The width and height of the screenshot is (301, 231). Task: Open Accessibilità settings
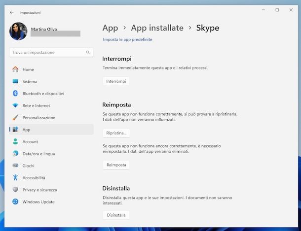[x=51, y=178]
